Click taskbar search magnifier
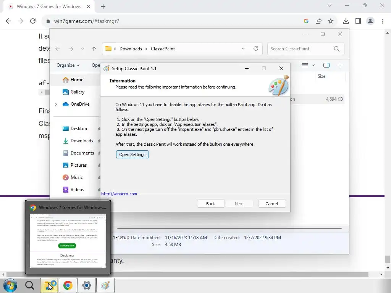 pos(30,285)
